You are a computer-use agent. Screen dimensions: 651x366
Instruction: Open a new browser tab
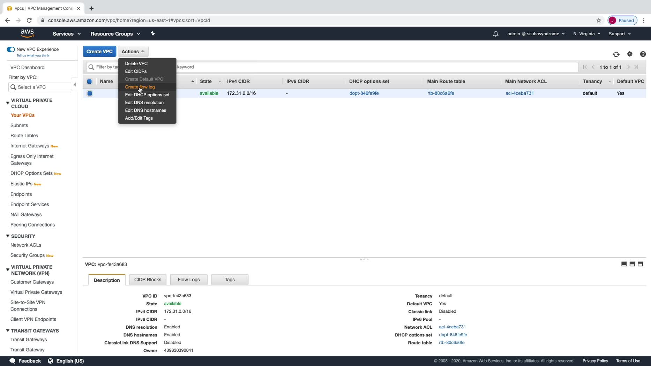click(91, 8)
